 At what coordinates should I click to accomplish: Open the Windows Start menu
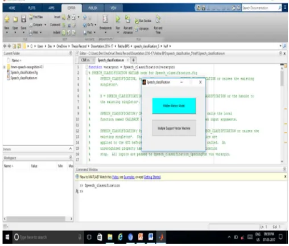7,237
